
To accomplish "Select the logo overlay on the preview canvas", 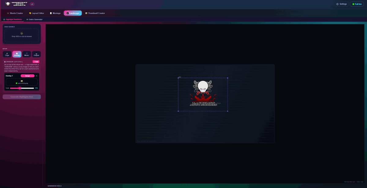I will (203, 94).
